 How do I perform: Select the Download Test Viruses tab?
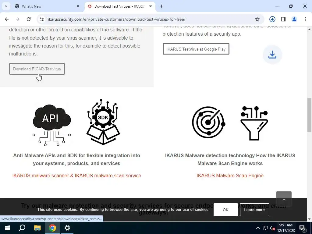point(119,6)
